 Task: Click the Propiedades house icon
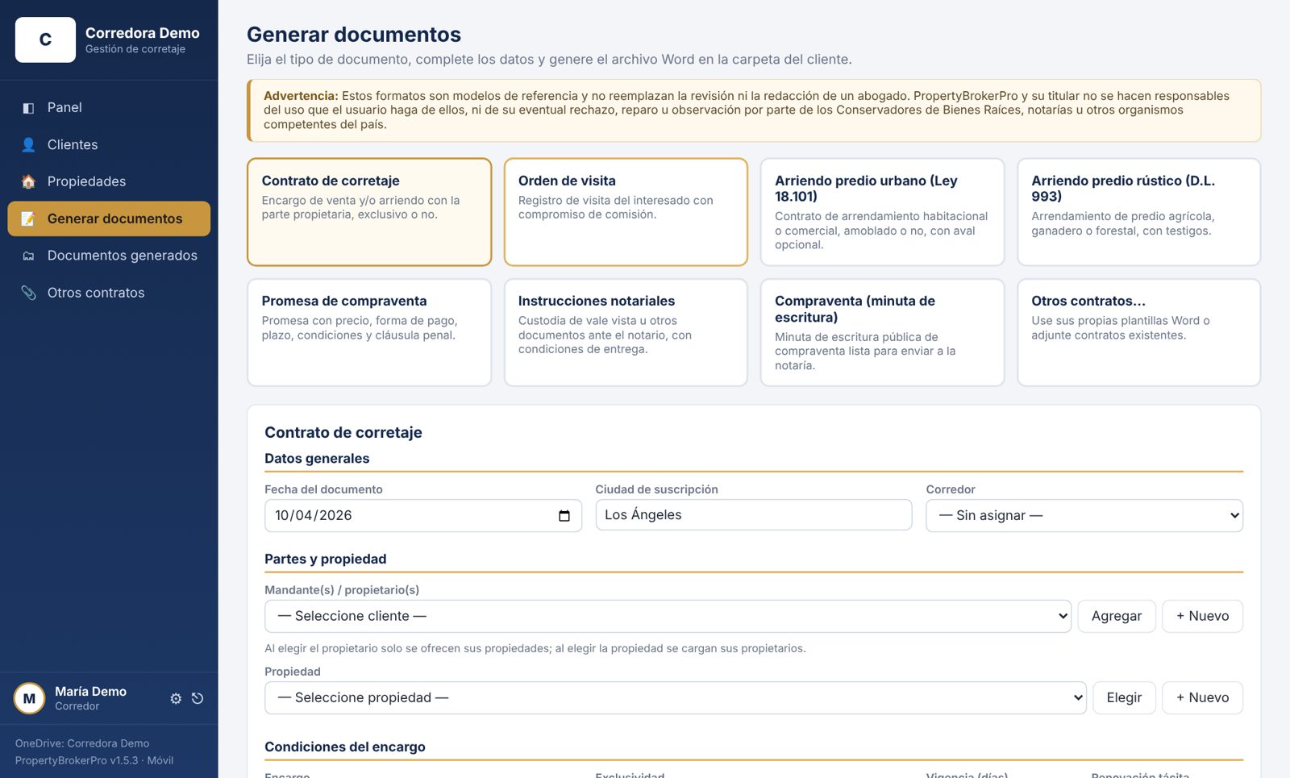(28, 182)
